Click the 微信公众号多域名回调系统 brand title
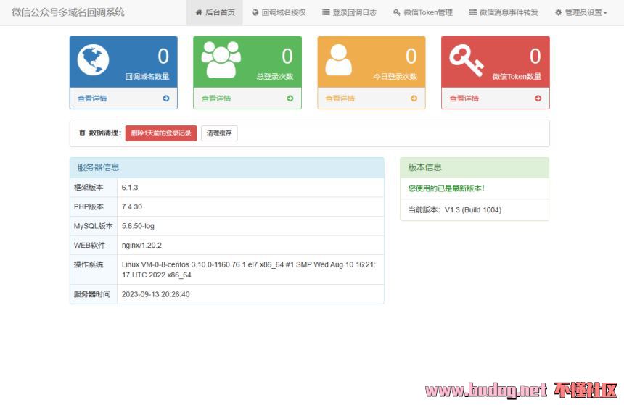The width and height of the screenshot is (624, 405). tap(68, 12)
